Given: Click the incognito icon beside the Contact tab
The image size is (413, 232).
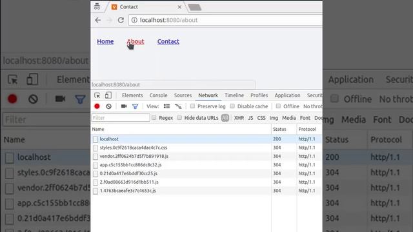Looking at the screenshot, I should click(x=97, y=6).
